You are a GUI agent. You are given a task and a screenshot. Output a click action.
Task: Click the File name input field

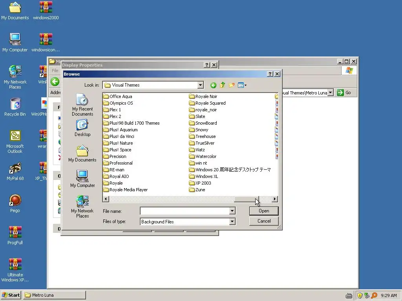pos(185,211)
